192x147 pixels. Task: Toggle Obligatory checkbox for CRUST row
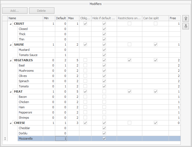pyautogui.click(x=85, y=24)
